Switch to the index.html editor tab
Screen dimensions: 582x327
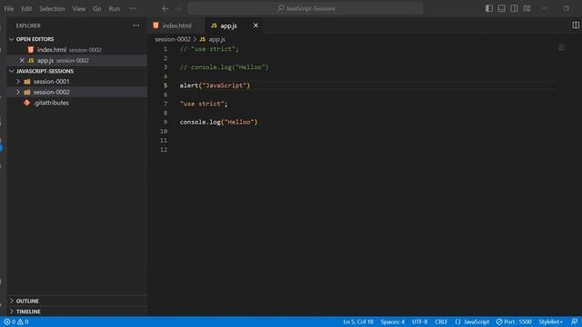click(176, 25)
